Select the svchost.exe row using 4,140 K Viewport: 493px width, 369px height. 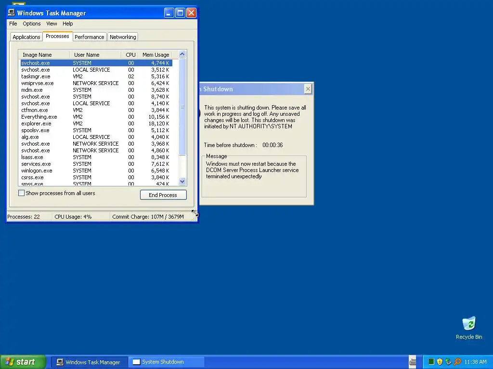(96, 103)
